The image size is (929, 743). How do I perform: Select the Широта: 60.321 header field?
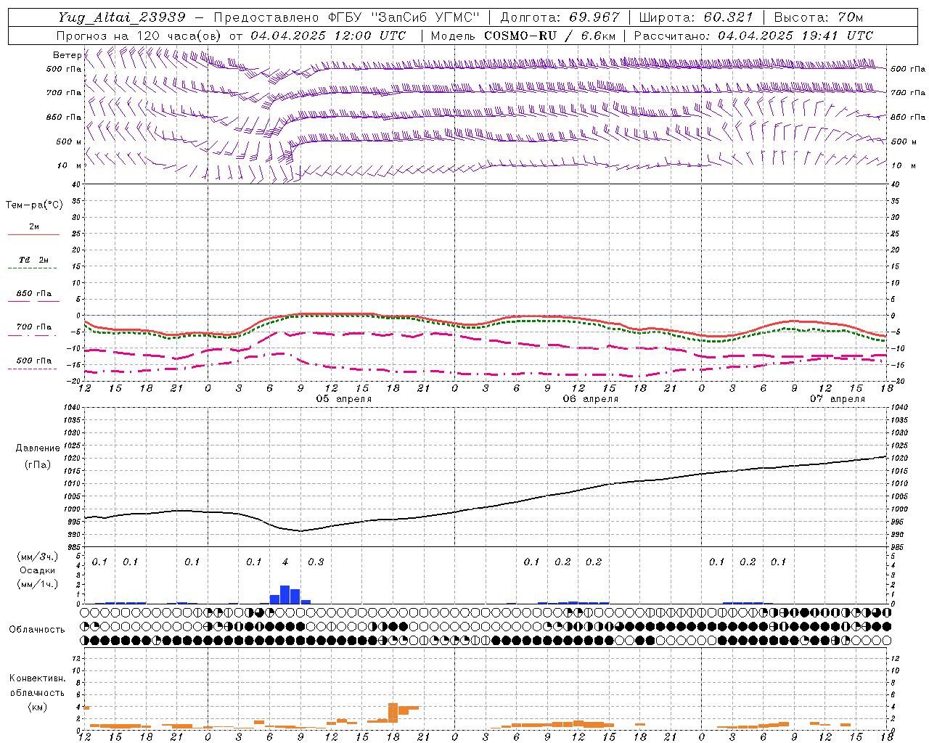coord(696,17)
